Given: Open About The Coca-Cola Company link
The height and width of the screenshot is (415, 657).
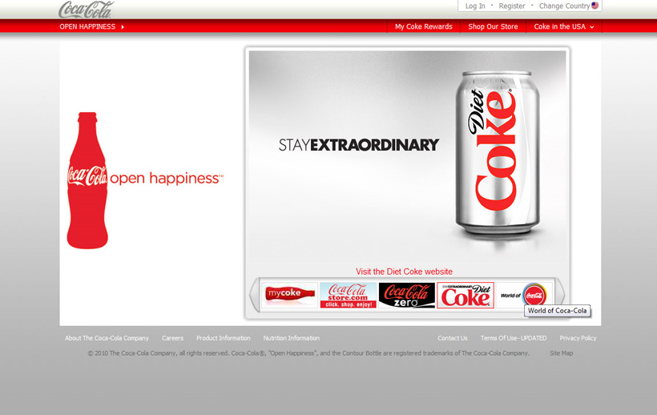Looking at the screenshot, I should pyautogui.click(x=107, y=338).
